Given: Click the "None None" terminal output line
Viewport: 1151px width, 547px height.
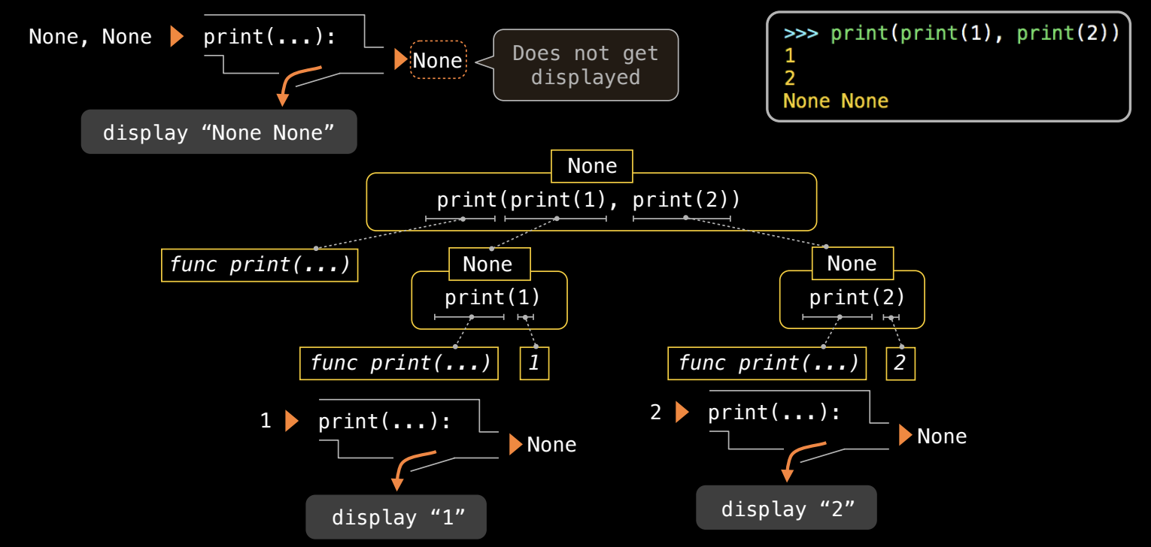Looking at the screenshot, I should (x=836, y=101).
